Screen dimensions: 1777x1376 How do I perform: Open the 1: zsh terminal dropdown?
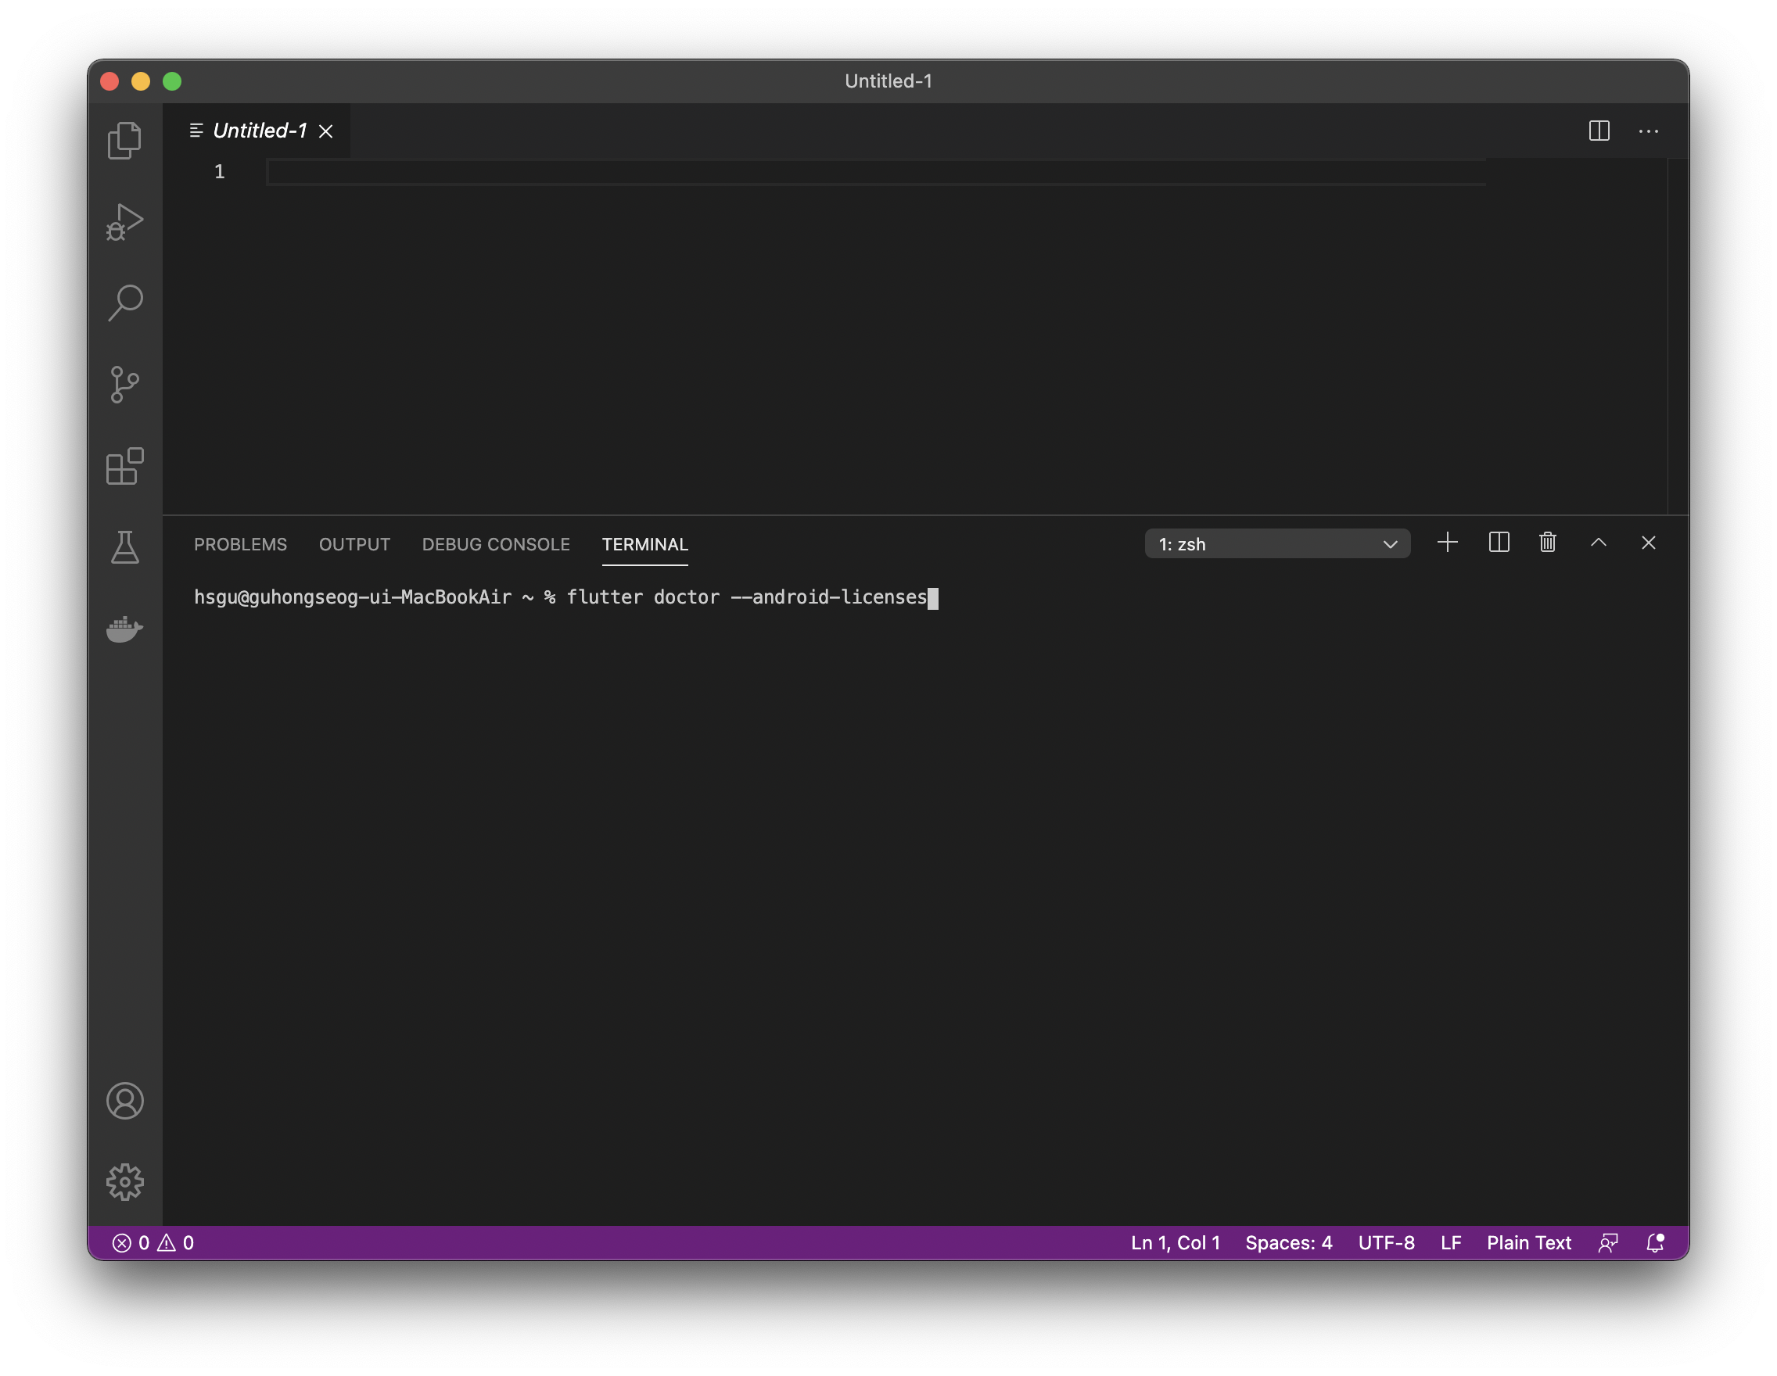[x=1277, y=544]
